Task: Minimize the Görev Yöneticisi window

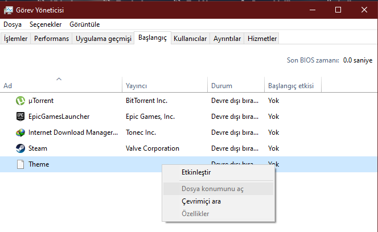Action: pyautogui.click(x=313, y=10)
